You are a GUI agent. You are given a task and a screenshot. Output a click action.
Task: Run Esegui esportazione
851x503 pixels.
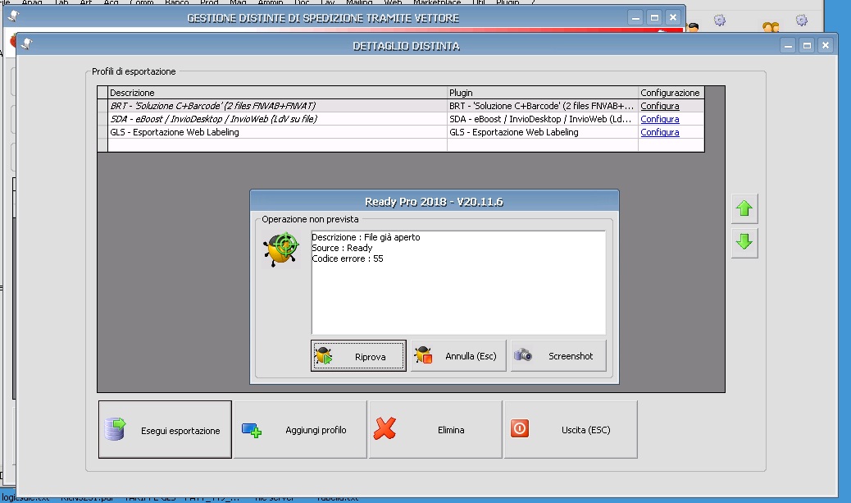(165, 430)
